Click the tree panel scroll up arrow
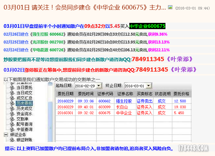The width and height of the screenshot is (215, 156). pyautogui.click(x=50, y=83)
